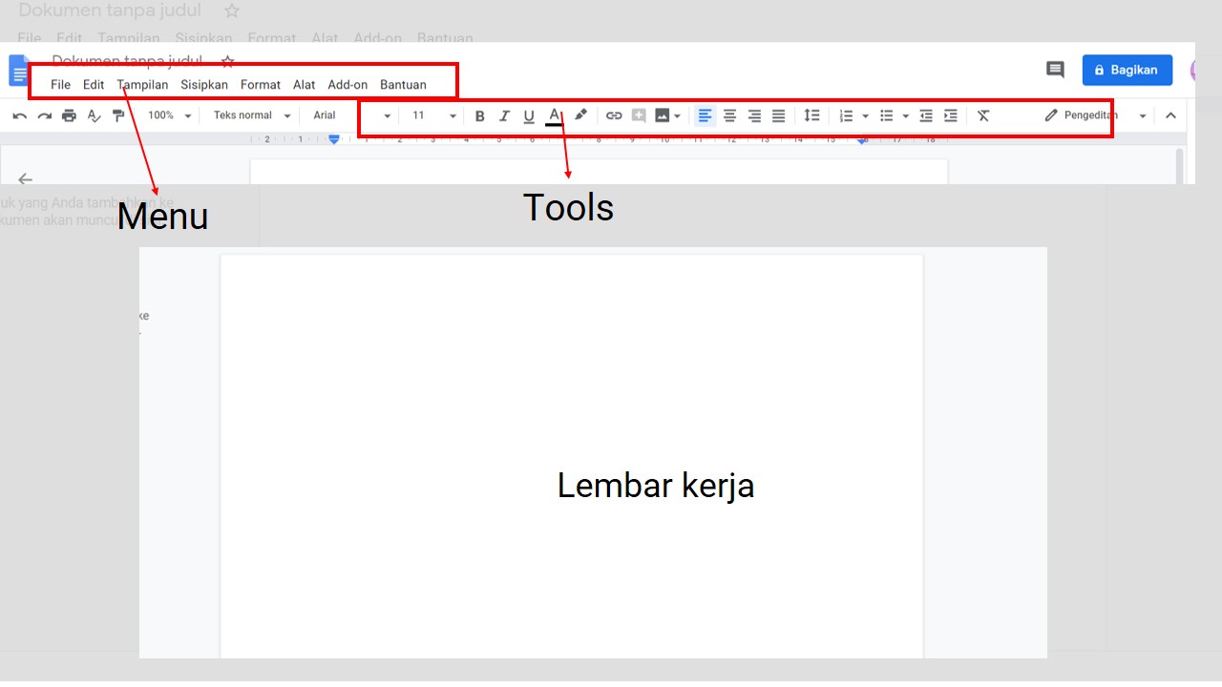Toggle underline formatting
Viewport: 1222px width, 687px height.
(528, 115)
